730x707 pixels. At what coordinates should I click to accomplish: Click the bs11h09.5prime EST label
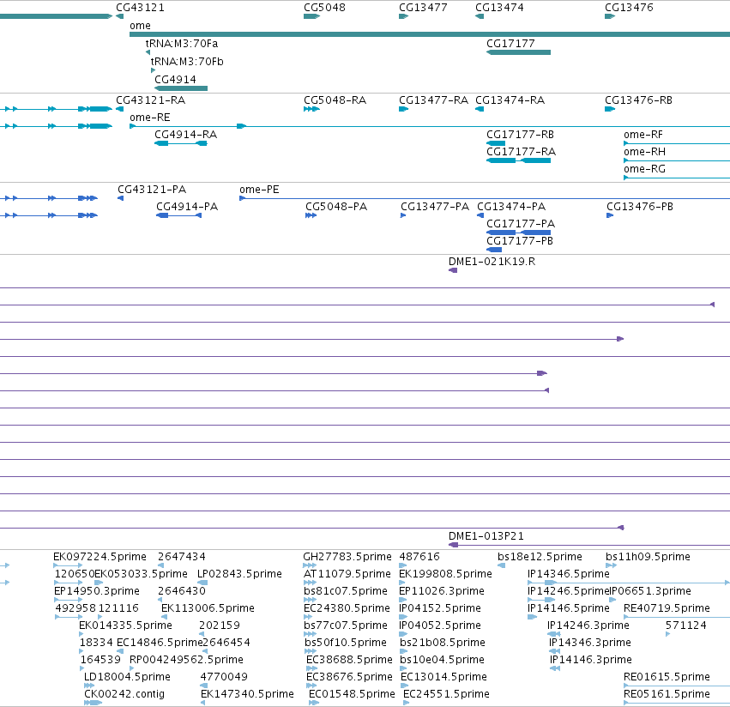pyautogui.click(x=648, y=557)
